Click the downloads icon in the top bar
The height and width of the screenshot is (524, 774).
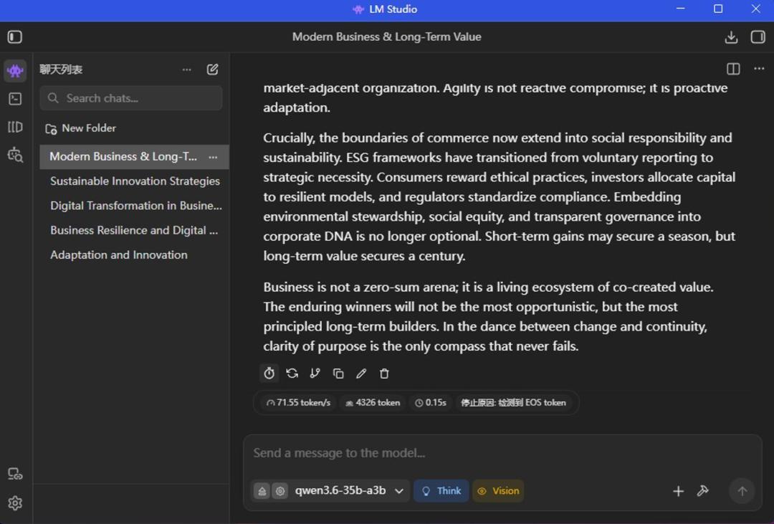coord(731,37)
